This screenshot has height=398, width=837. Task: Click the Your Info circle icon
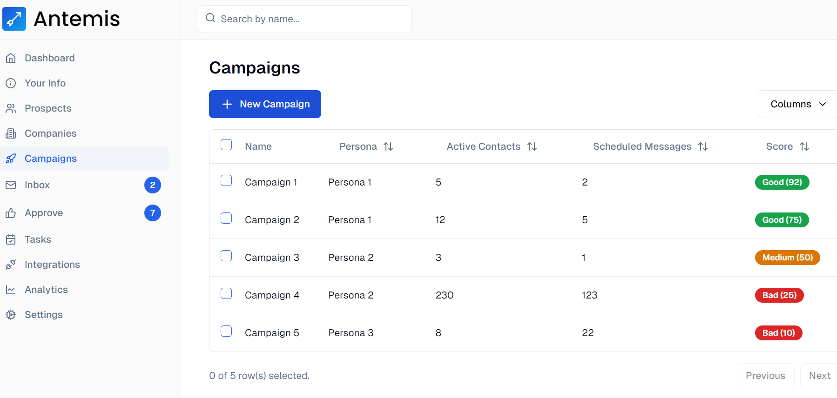pos(11,83)
